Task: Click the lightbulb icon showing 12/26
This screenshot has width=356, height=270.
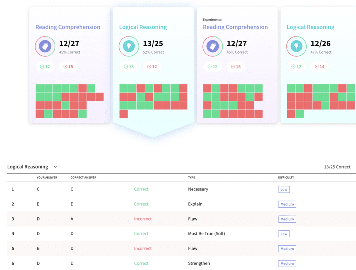Action: point(297,46)
